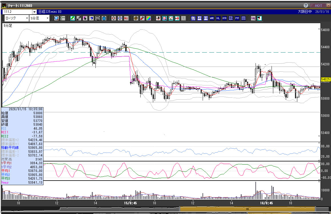Image resolution: width=331 pixels, height=214 pixels.
Task: Click the Log scale button
Action: [253, 18]
